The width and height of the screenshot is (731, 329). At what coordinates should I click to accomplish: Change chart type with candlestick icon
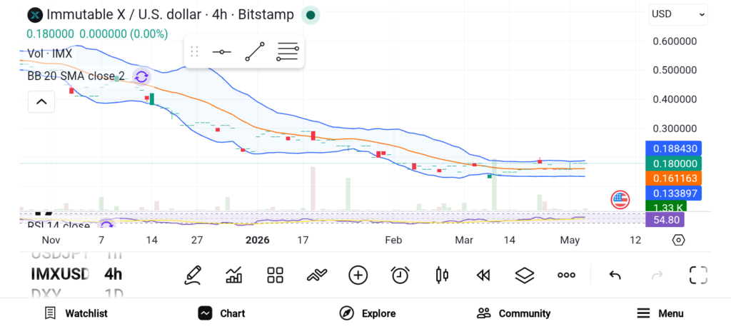441,275
